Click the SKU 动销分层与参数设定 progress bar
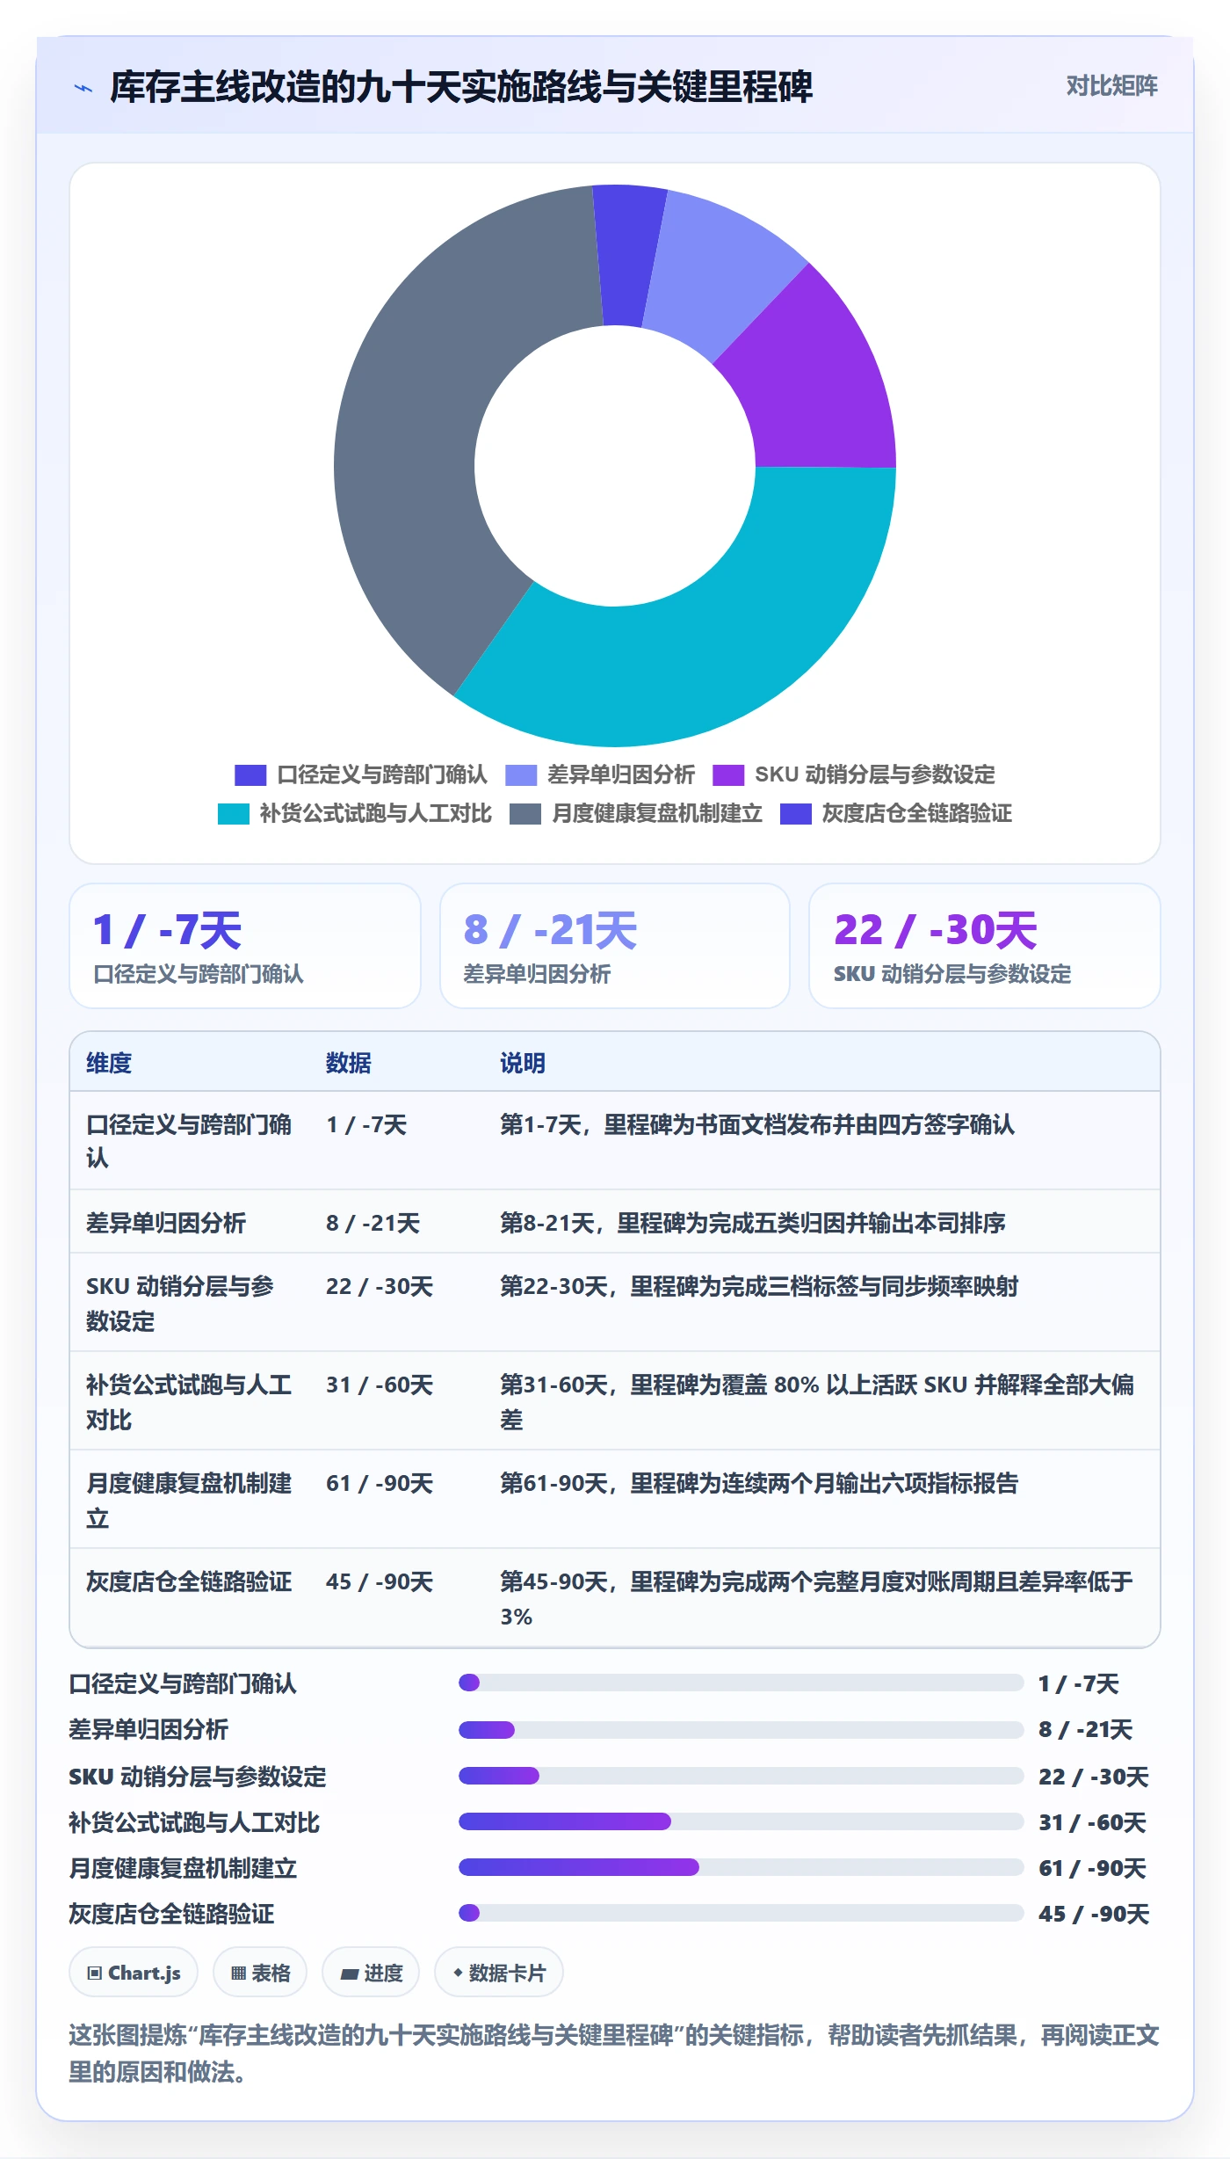This screenshot has height=2159, width=1230. click(741, 1776)
